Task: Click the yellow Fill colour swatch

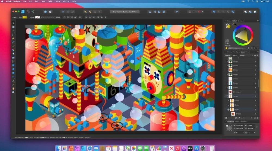Action: (x=25, y=17)
